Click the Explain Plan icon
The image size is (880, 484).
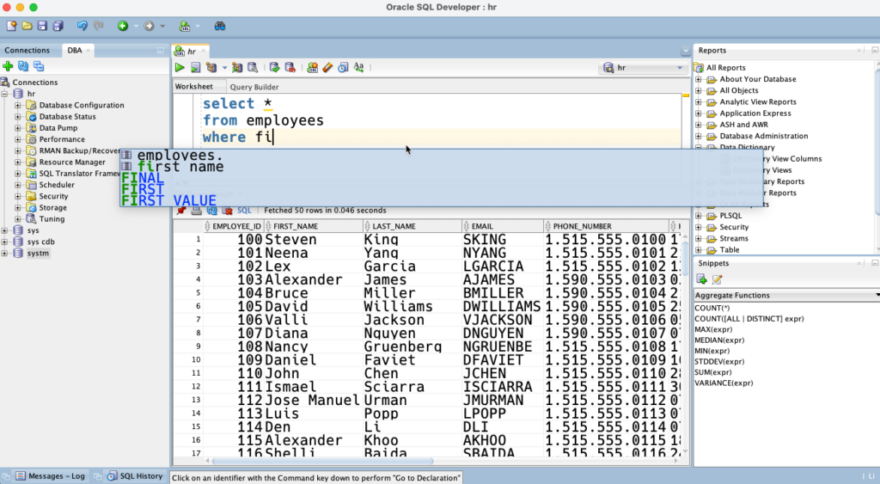click(x=211, y=67)
